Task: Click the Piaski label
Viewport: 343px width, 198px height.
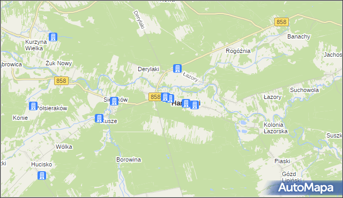Action: point(282,161)
